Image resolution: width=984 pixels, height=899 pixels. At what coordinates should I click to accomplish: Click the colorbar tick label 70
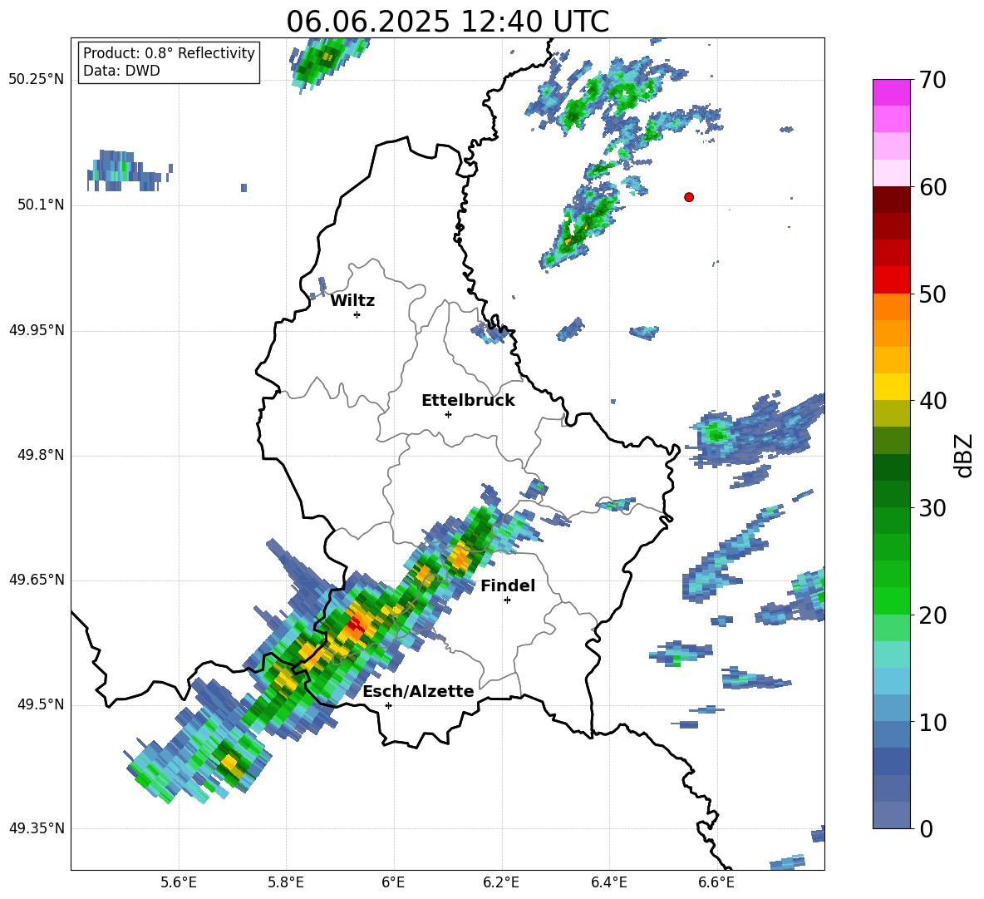932,81
